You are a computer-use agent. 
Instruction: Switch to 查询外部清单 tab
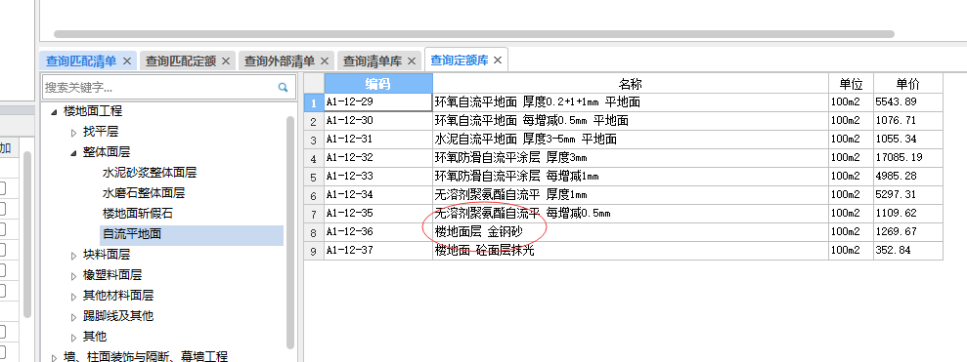(x=280, y=60)
